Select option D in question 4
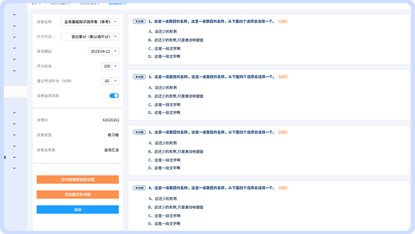 [164, 224]
